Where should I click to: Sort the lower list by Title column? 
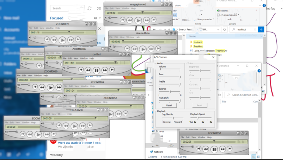[x=224, y=102]
